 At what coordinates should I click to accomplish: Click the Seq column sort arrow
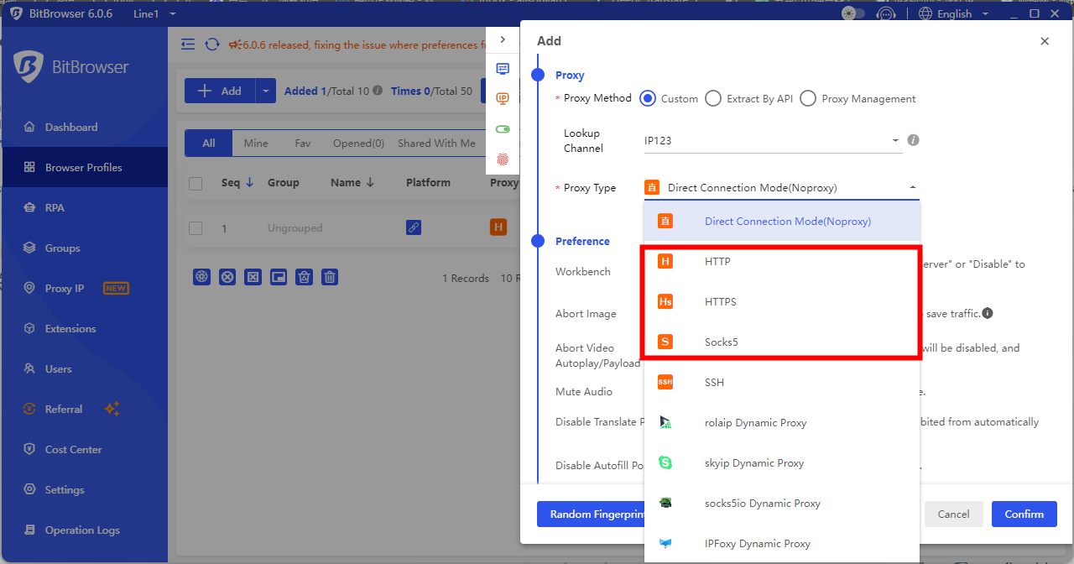tap(249, 182)
